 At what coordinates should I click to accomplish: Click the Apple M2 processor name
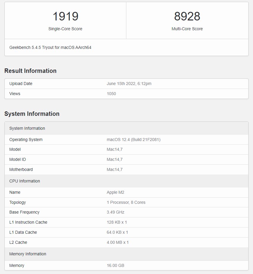(x=115, y=192)
